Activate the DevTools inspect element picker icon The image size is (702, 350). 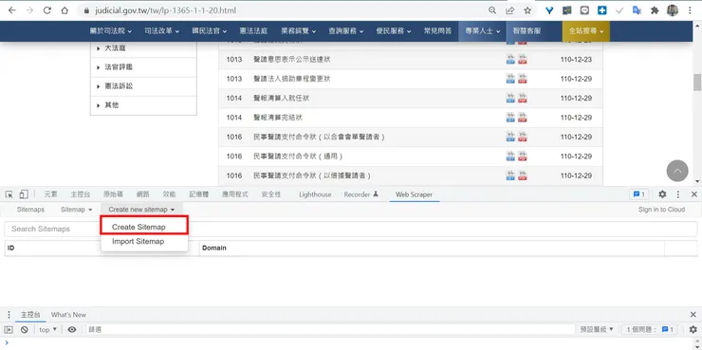click(9, 194)
